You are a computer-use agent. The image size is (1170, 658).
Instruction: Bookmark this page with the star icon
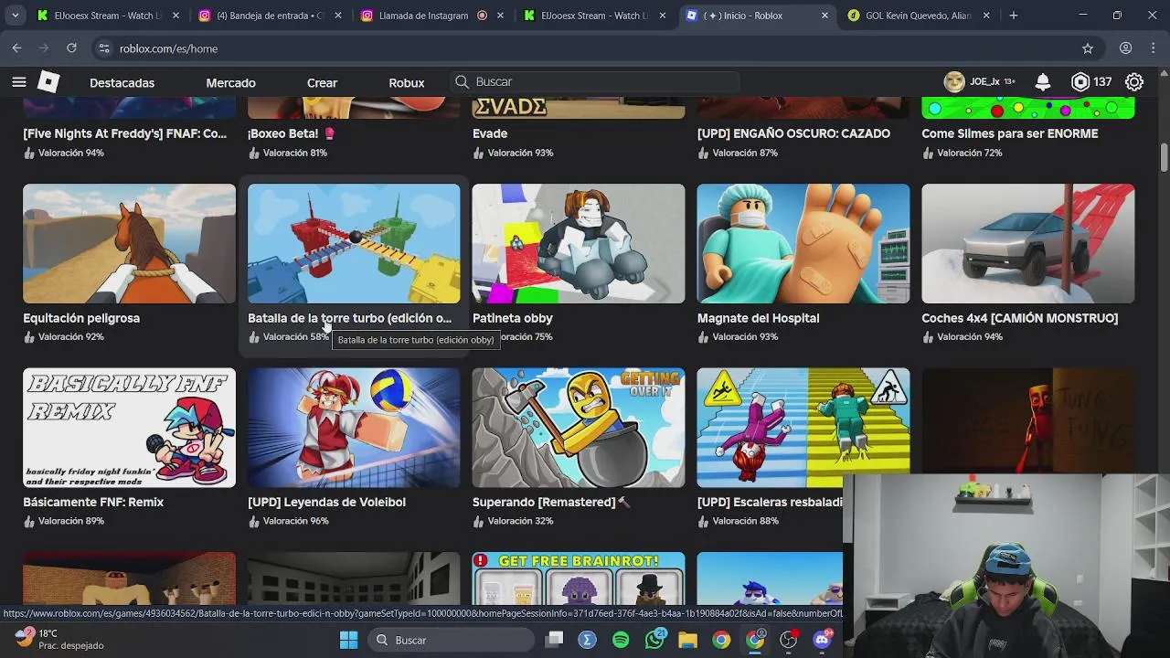pyautogui.click(x=1088, y=48)
